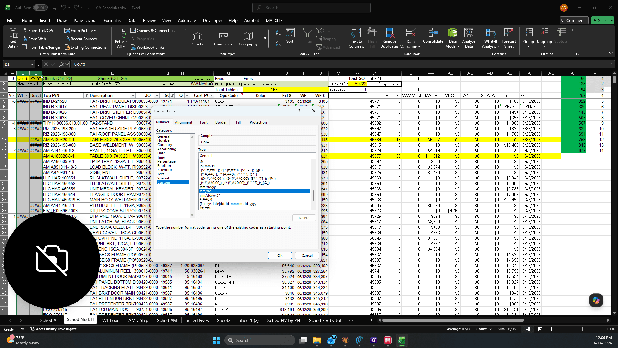The height and width of the screenshot is (348, 618).
Task: Switch to Page Break Preview in status bar
Action: pos(554,329)
